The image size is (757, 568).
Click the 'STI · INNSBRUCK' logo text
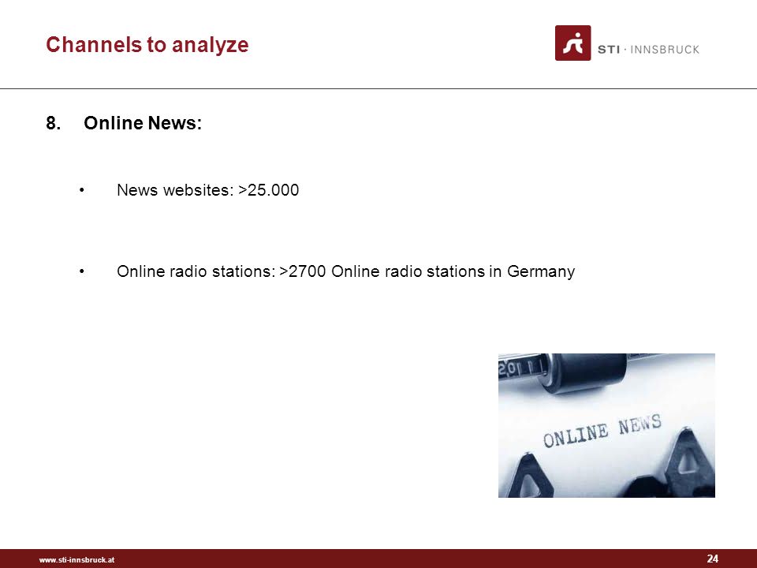(x=648, y=49)
